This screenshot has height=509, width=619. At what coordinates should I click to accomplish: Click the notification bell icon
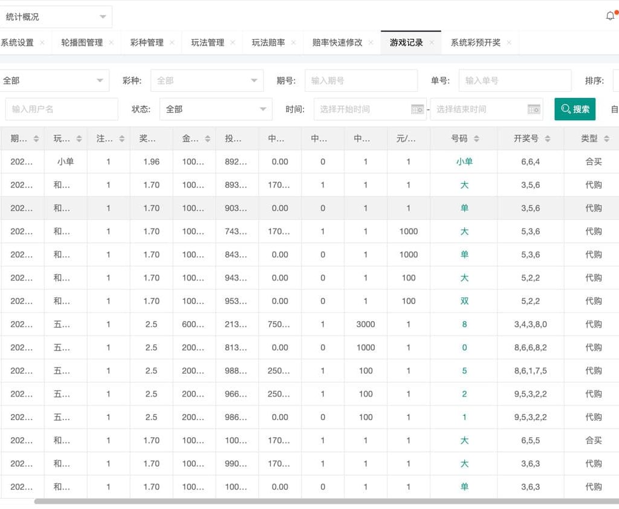tap(609, 16)
